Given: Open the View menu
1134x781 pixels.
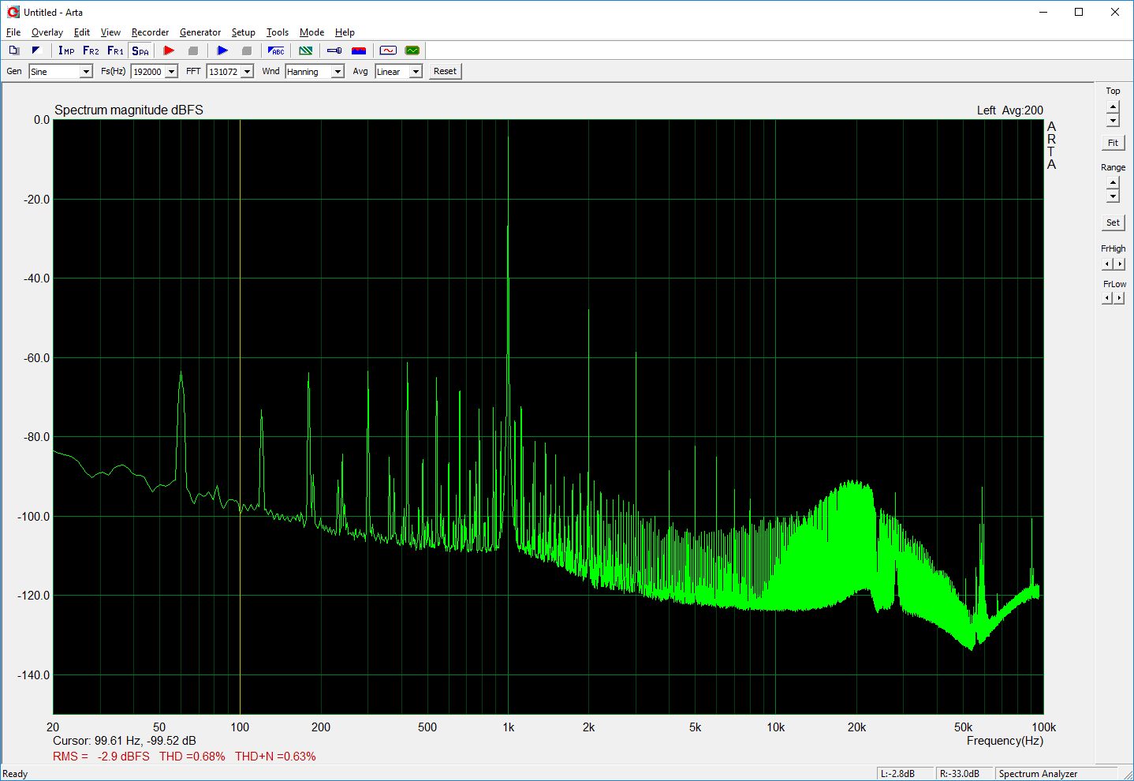Looking at the screenshot, I should click(110, 32).
